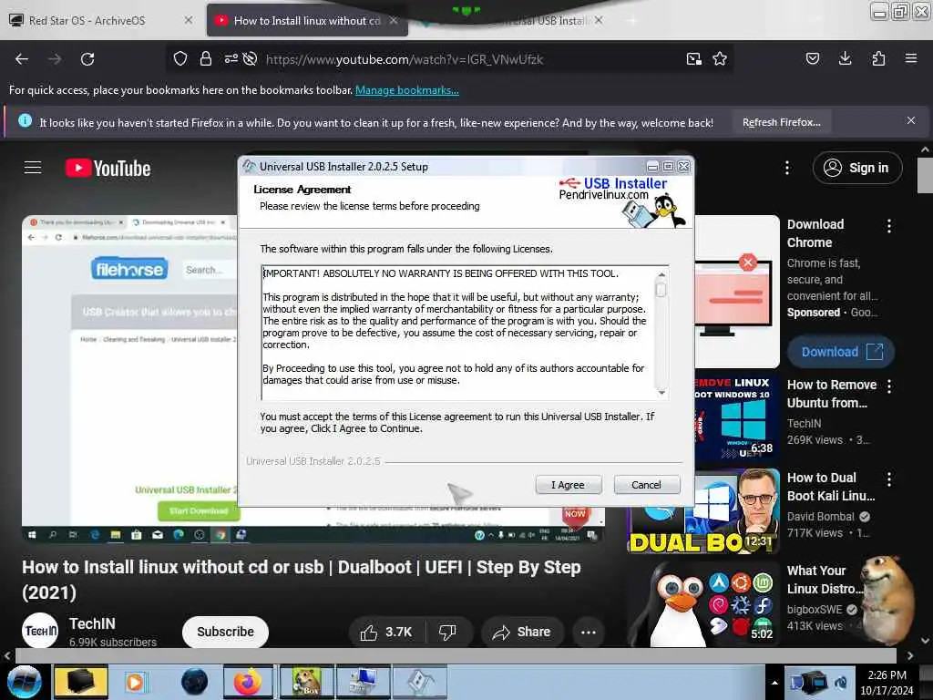This screenshot has height=700, width=933.
Task: Expand hidden system tray icons arrow
Action: [774, 683]
